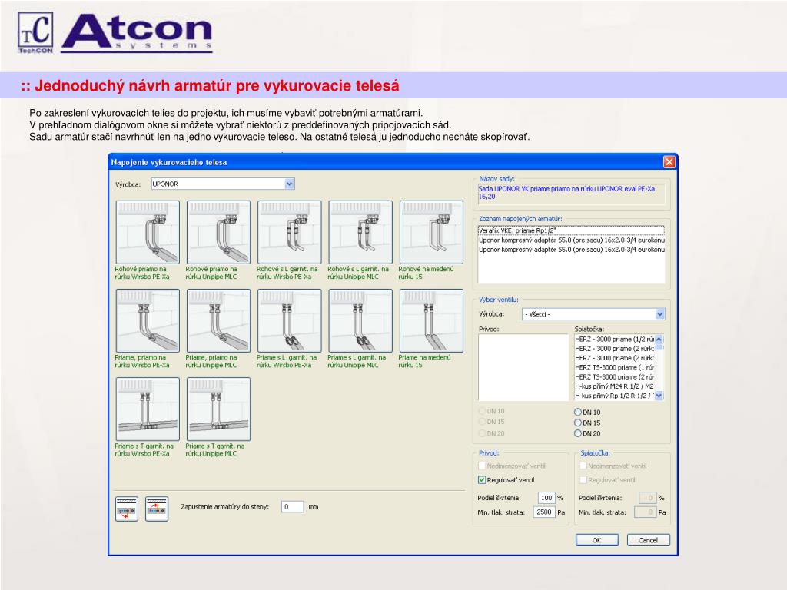This screenshot has width=787, height=590.
Task: Select disabled DN 20 radio under Prívod
Action: coord(483,433)
